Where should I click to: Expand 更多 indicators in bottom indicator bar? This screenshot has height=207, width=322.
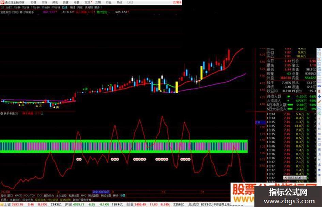(116, 196)
